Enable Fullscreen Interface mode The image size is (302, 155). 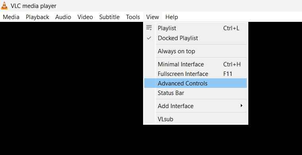coord(196,74)
